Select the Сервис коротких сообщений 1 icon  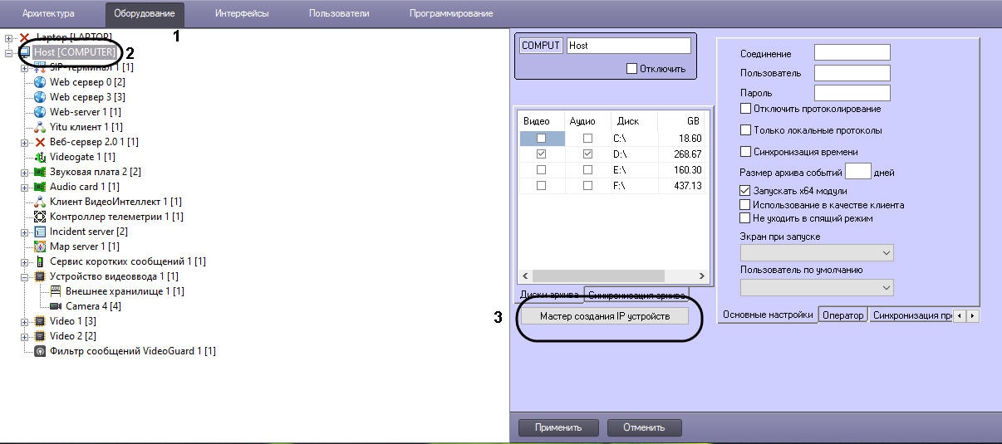[40, 261]
